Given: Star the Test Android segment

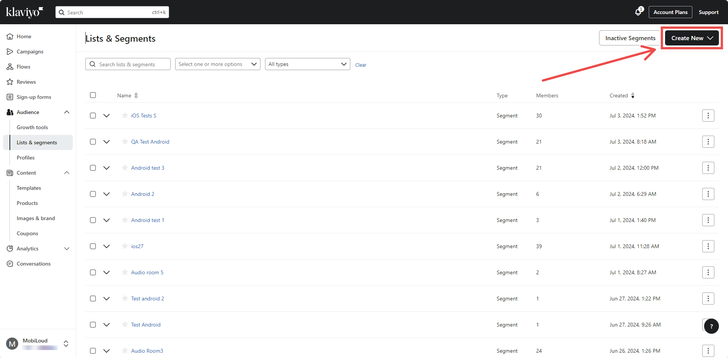Looking at the screenshot, I should coord(125,324).
